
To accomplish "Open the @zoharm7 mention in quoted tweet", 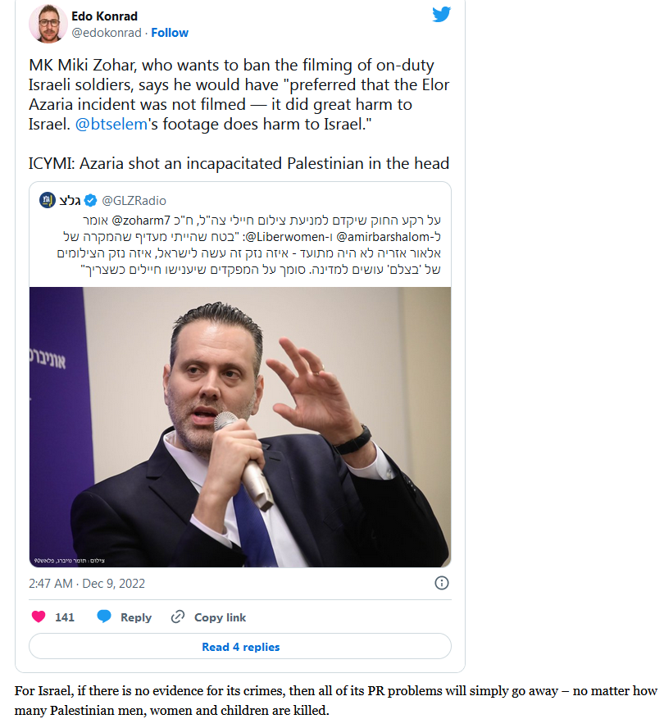I will (x=141, y=220).
